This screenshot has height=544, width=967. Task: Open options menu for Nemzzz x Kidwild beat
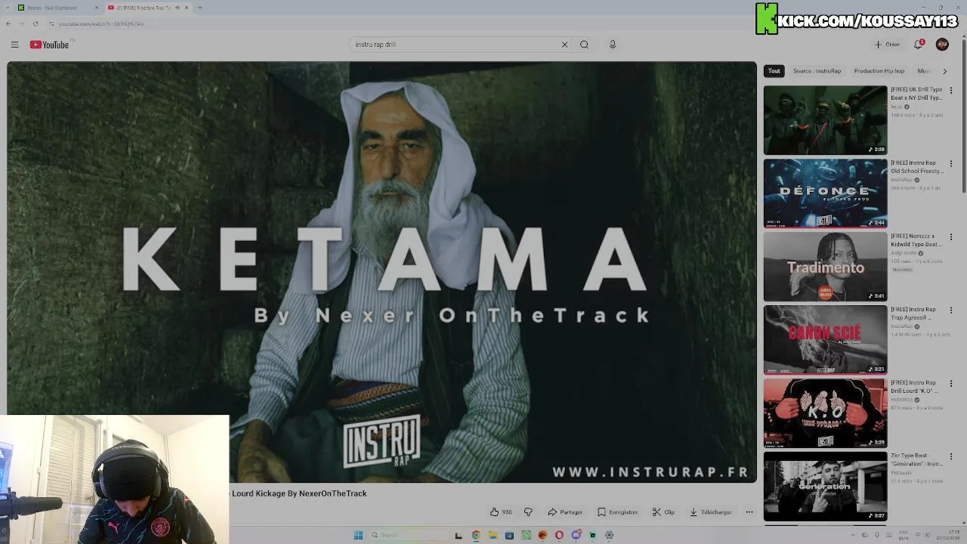[x=951, y=237]
